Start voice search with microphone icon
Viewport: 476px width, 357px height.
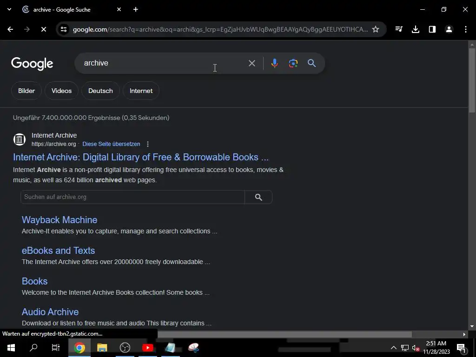(274, 63)
